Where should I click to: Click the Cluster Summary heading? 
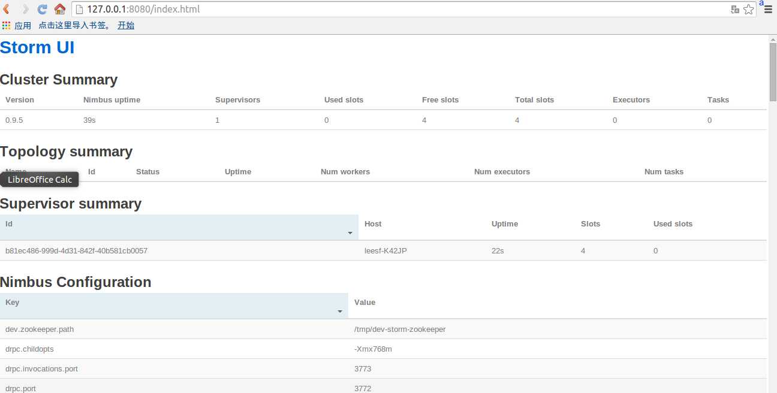(59, 80)
